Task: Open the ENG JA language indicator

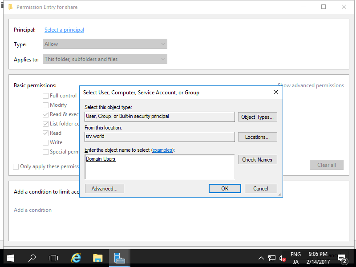Action: [x=295, y=258]
